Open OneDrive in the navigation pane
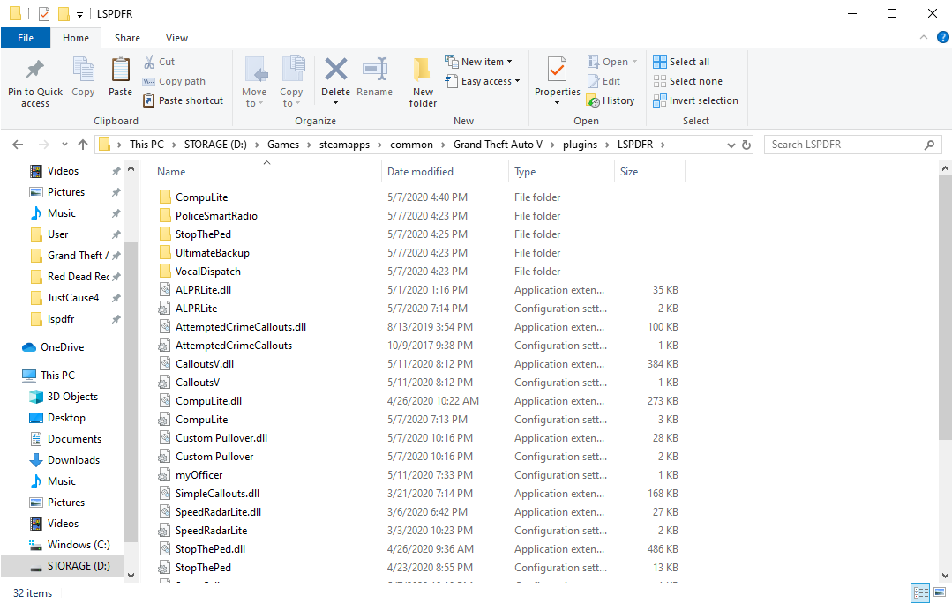Image resolution: width=952 pixels, height=603 pixels. pyautogui.click(x=62, y=347)
